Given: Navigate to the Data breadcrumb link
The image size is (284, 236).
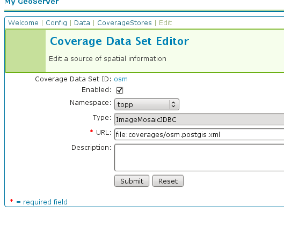Looking at the screenshot, I should (82, 23).
